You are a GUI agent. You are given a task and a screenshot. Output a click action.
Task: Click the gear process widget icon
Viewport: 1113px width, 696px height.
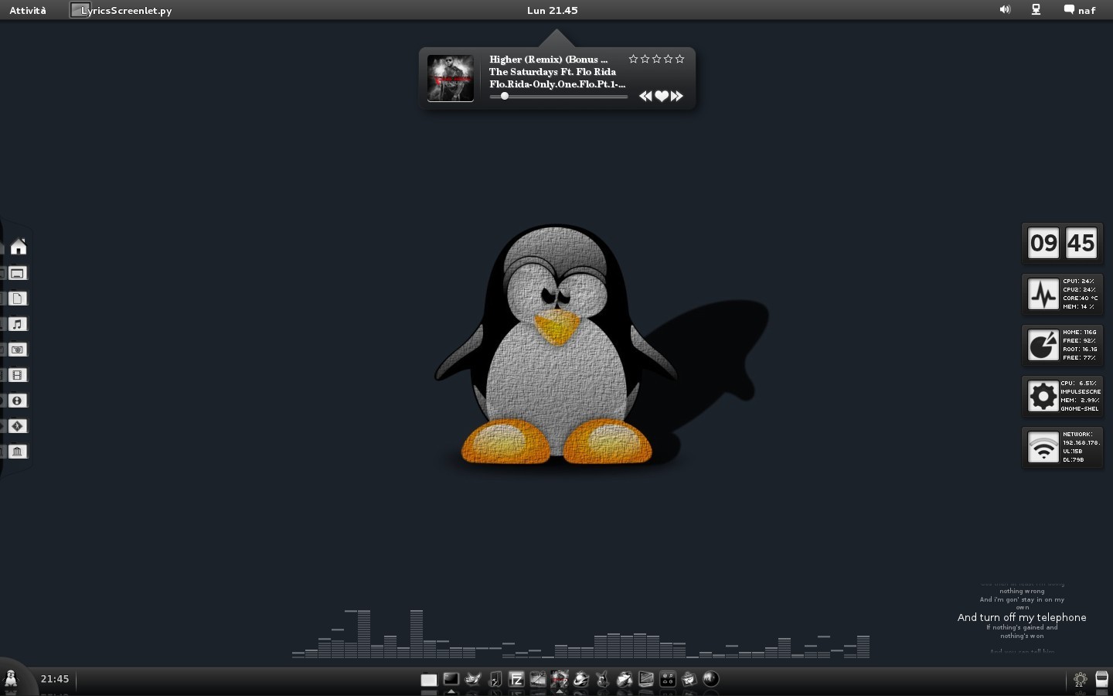coord(1043,397)
